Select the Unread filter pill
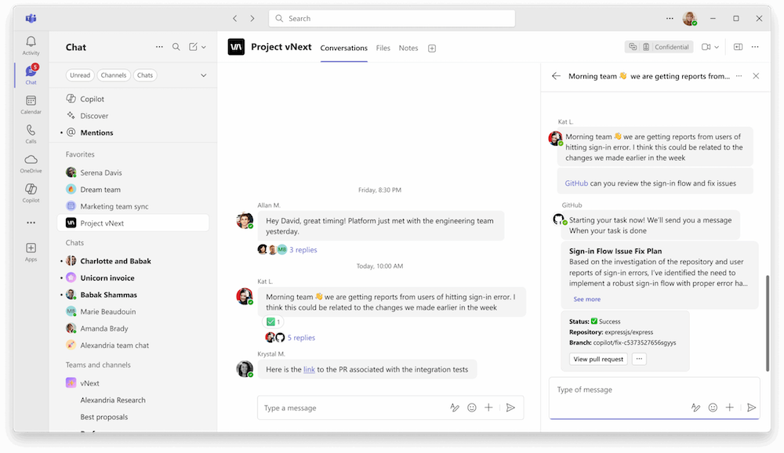784x453 pixels. pos(80,74)
